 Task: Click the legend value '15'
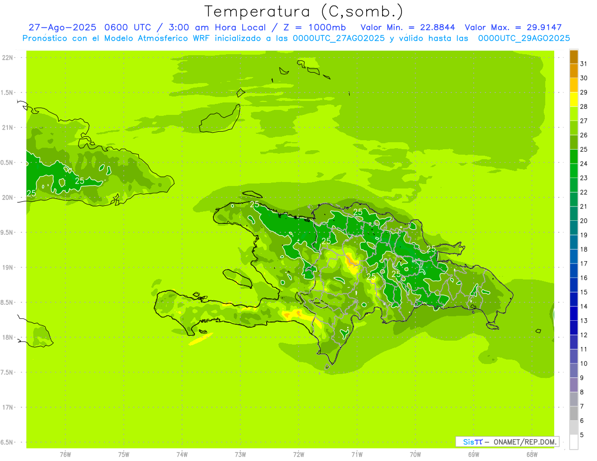coord(584,292)
